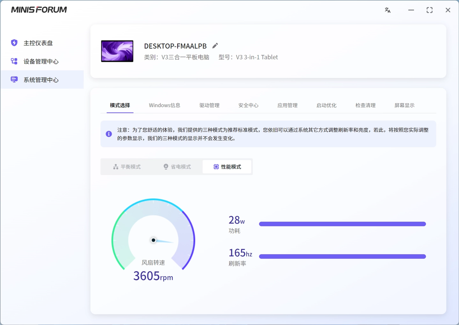Open the language translation icon

pyautogui.click(x=388, y=10)
